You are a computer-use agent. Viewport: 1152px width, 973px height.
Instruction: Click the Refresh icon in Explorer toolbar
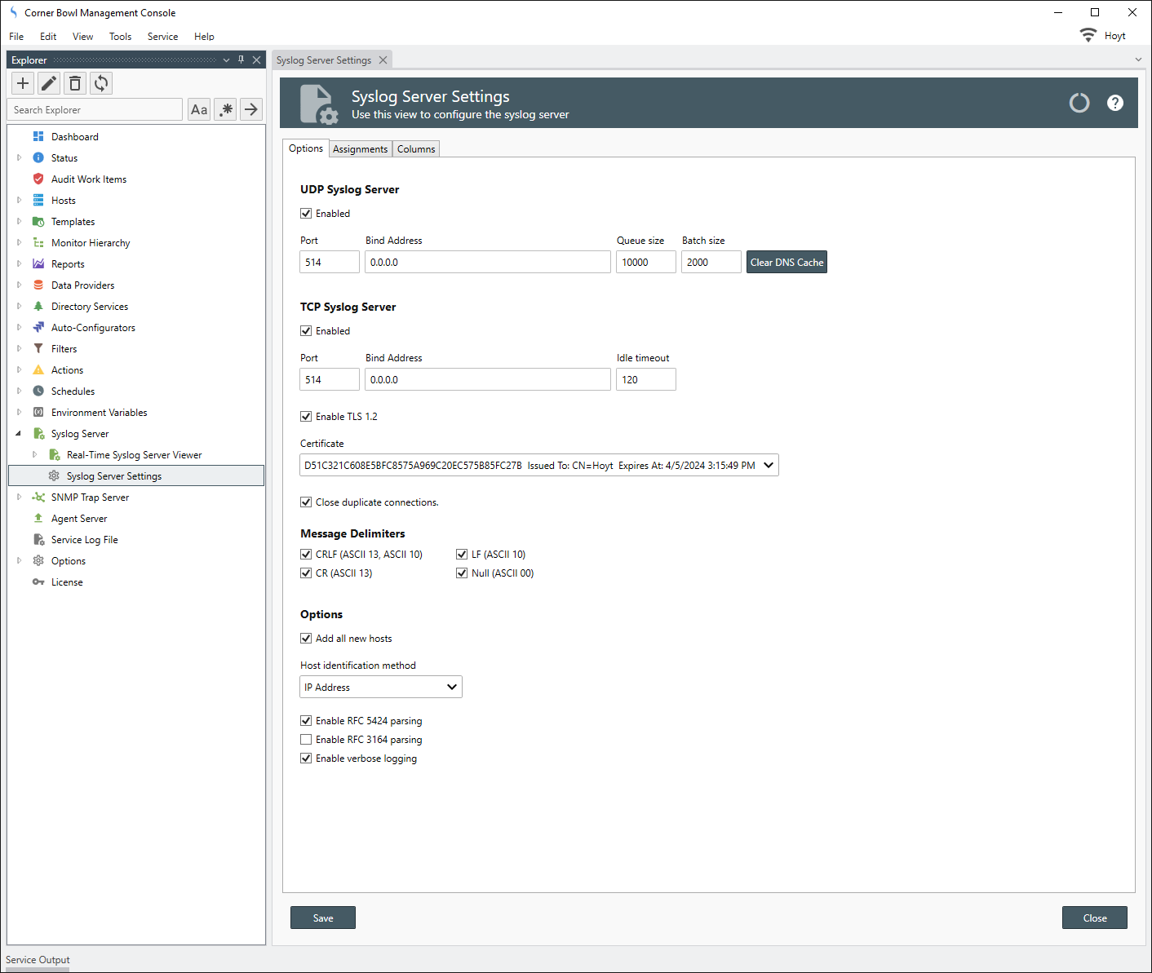(101, 83)
